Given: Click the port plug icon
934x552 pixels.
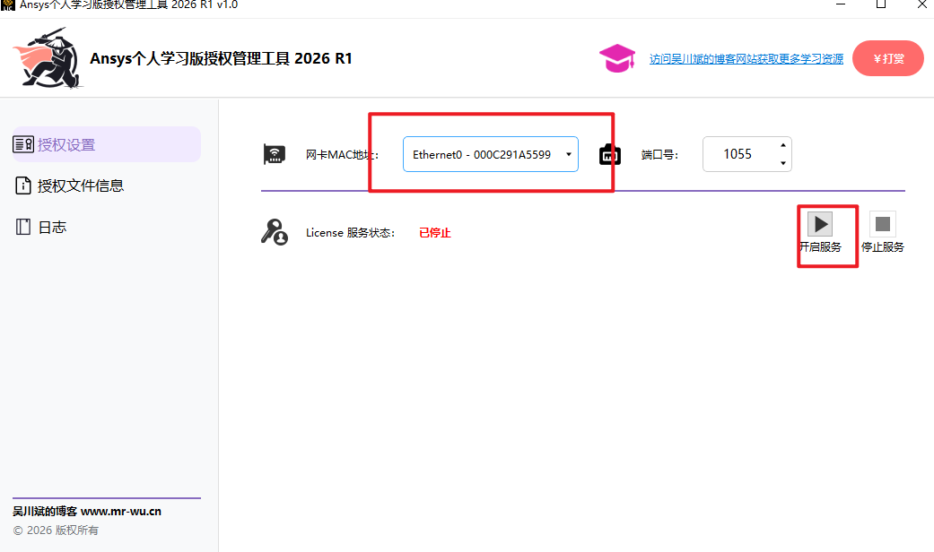Looking at the screenshot, I should coord(609,155).
